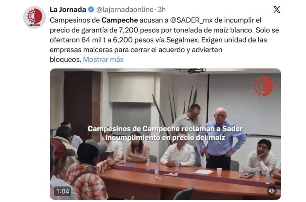
Task: Click the white paper cup on table
Action: (219, 171)
